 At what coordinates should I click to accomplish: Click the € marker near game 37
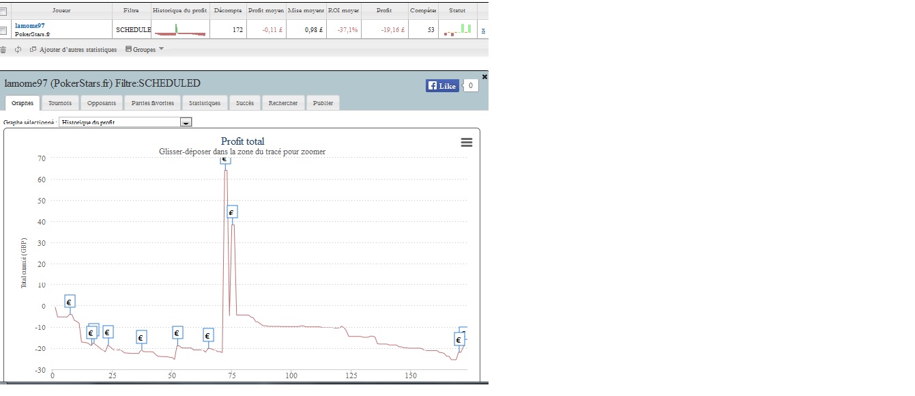pyautogui.click(x=141, y=337)
